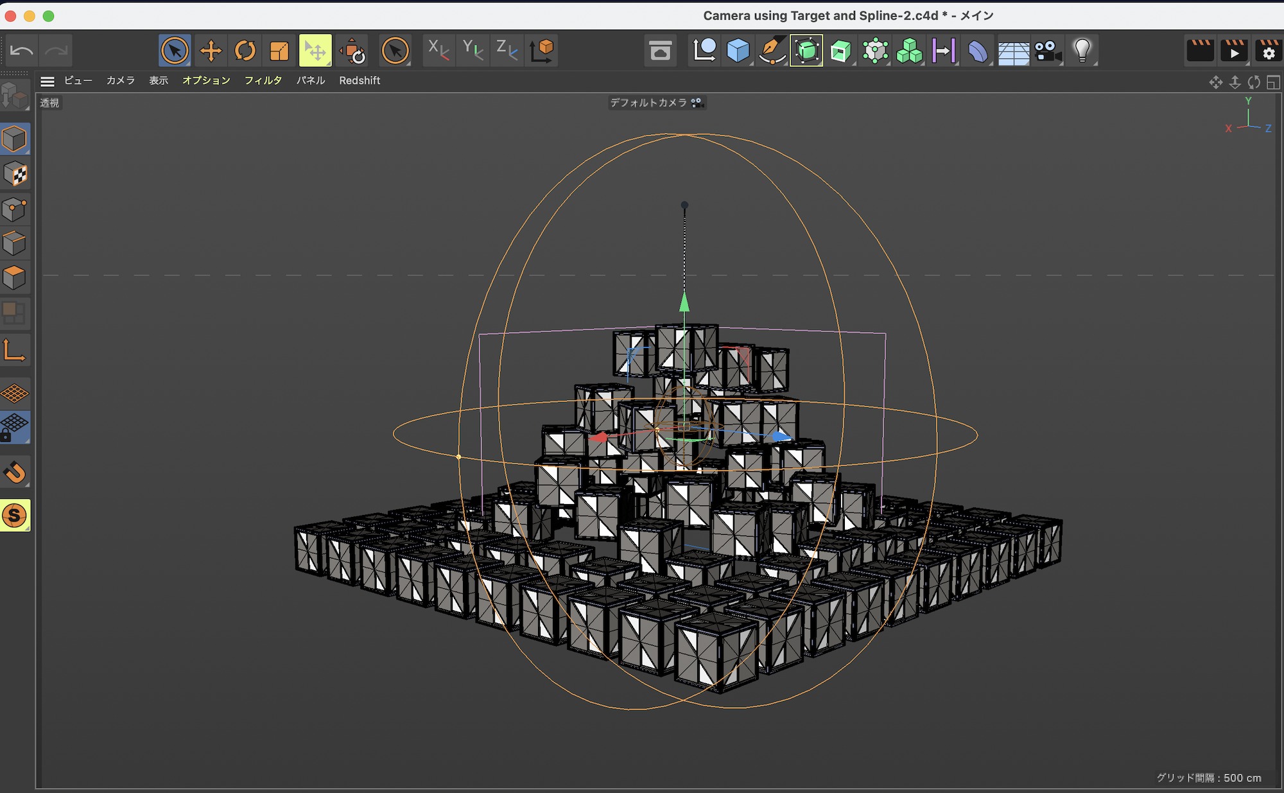Select the Rotate tool
1284x793 pixels.
tap(245, 50)
